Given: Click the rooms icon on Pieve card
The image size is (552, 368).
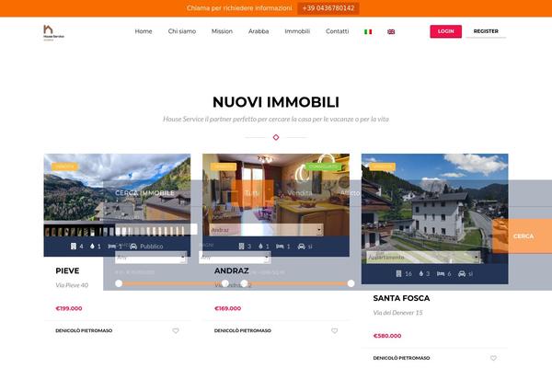Looking at the screenshot, I should point(74,247).
